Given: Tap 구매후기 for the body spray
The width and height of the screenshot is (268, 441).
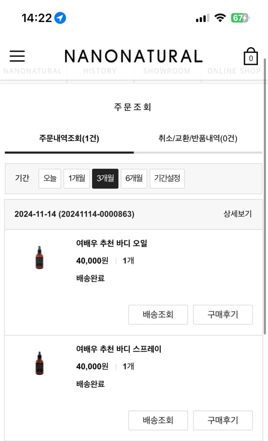Looking at the screenshot, I should coord(223,420).
